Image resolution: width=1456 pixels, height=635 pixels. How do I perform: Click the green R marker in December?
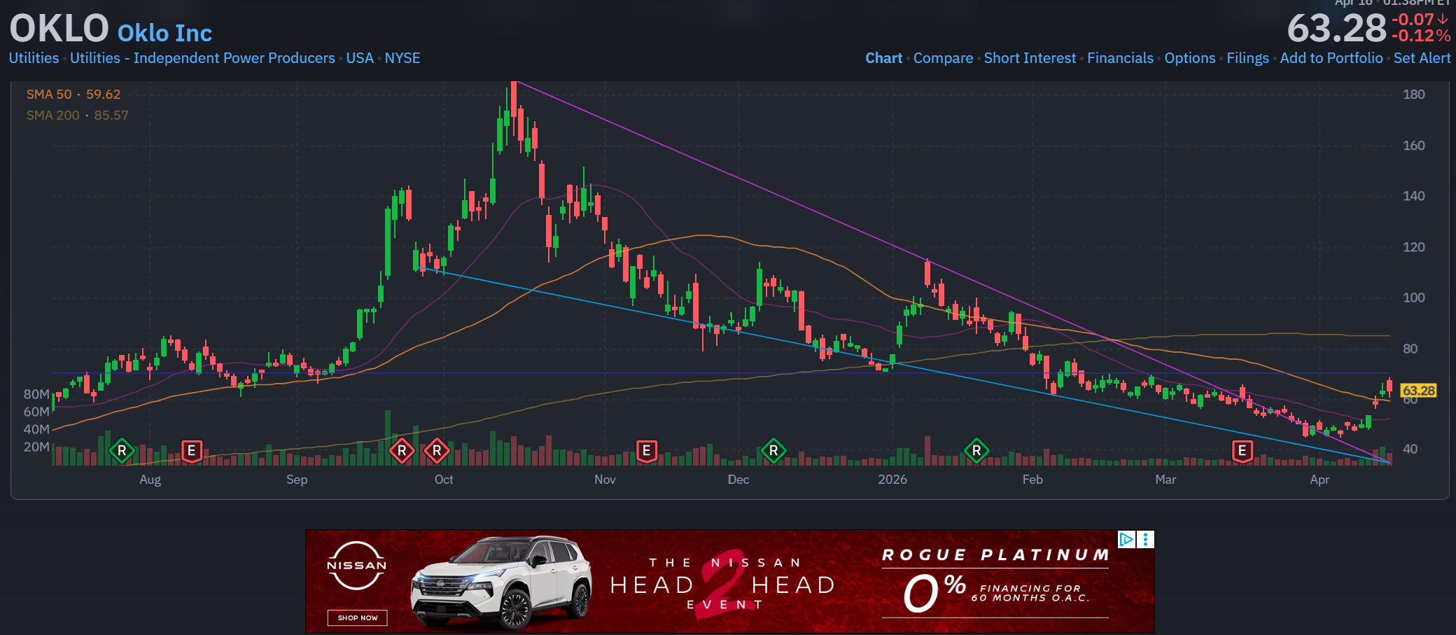(773, 451)
